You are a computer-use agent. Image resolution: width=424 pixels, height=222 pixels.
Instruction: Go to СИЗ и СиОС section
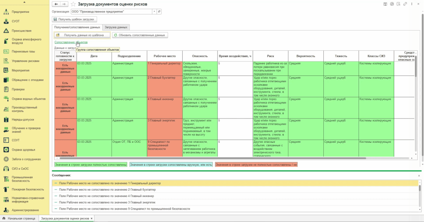point(20,169)
